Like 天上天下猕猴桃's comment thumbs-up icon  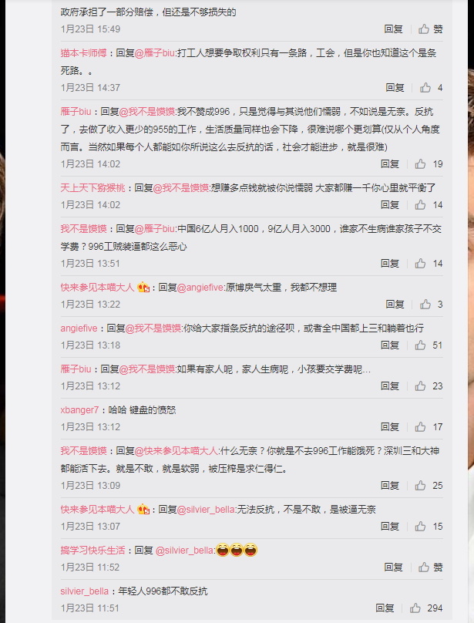420,205
